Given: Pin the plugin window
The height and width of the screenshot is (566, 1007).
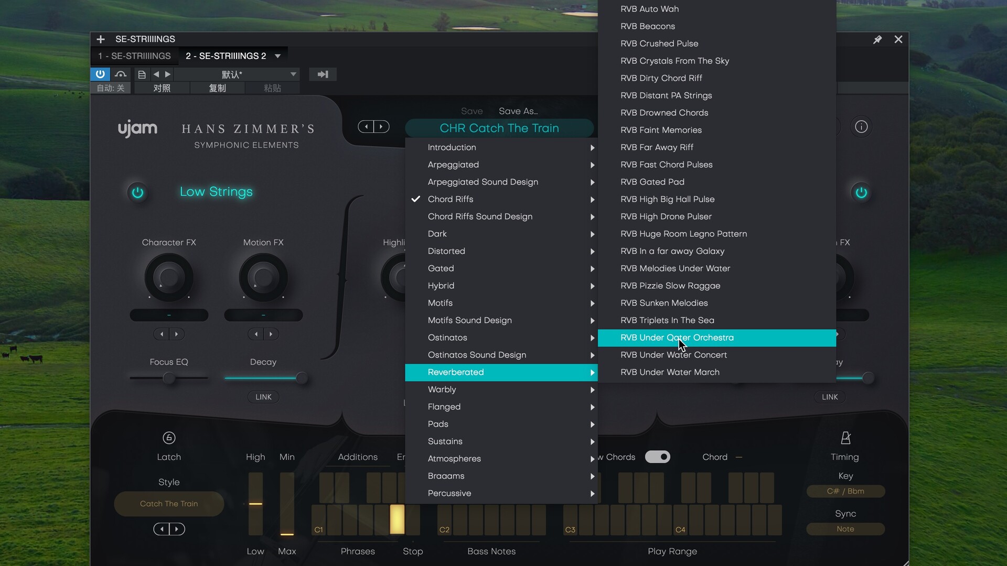Looking at the screenshot, I should click(877, 39).
